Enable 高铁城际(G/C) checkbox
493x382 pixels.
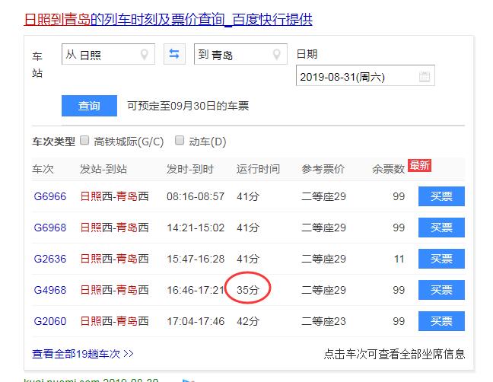point(84,140)
